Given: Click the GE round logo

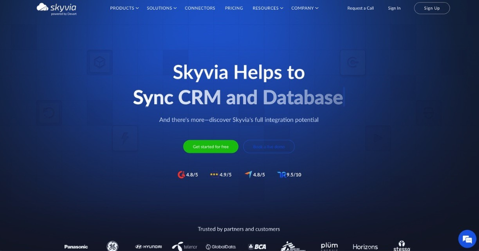Looking at the screenshot, I should point(112,246).
